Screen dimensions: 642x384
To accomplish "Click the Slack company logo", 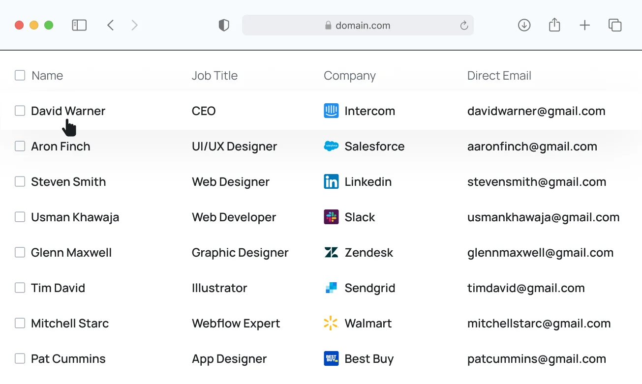I will tap(331, 217).
